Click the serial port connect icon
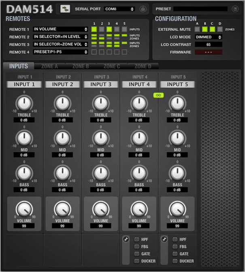 (65, 8)
